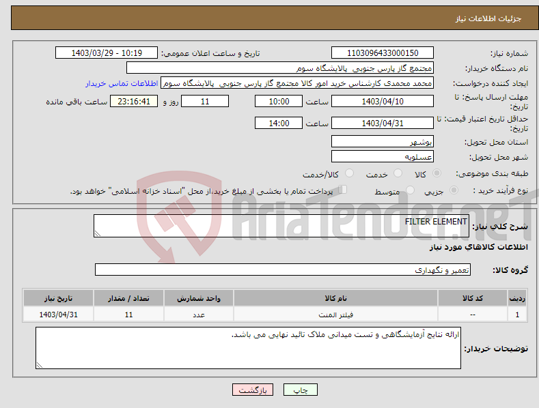Select the متوسط purchase type radio

410,190
